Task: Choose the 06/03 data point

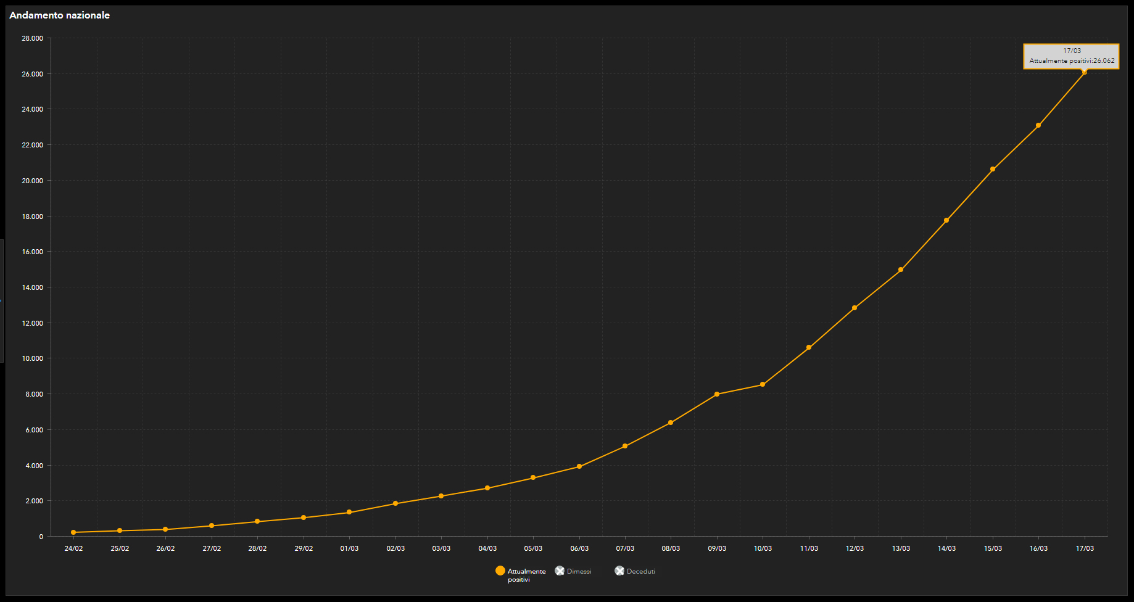Action: pyautogui.click(x=579, y=466)
